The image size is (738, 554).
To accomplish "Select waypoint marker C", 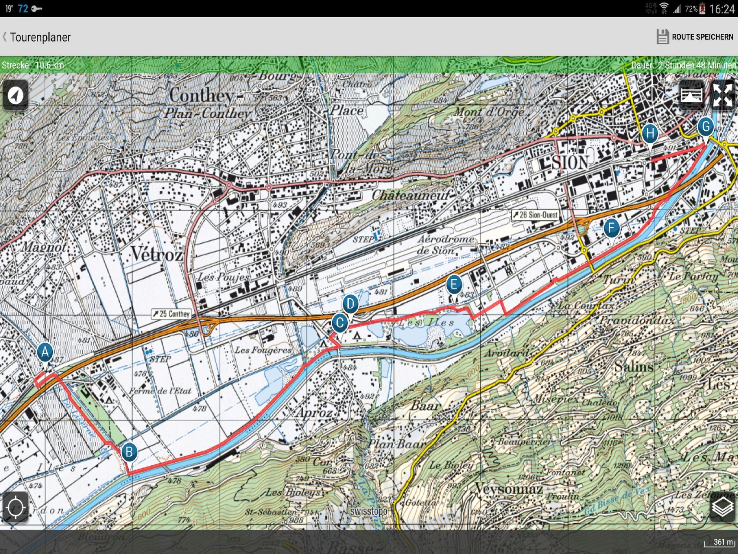I will [x=340, y=323].
